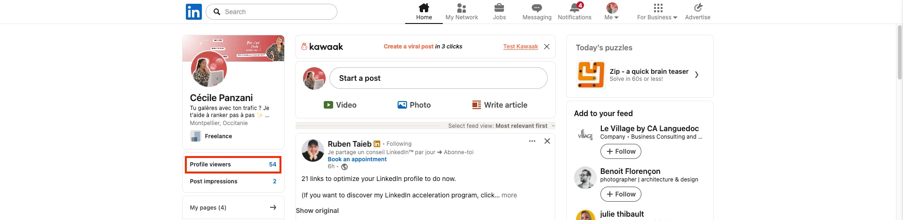Follow Benoit Florençon
The height and width of the screenshot is (220, 903).
click(621, 194)
